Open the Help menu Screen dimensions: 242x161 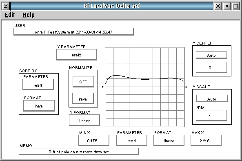(x=29, y=15)
